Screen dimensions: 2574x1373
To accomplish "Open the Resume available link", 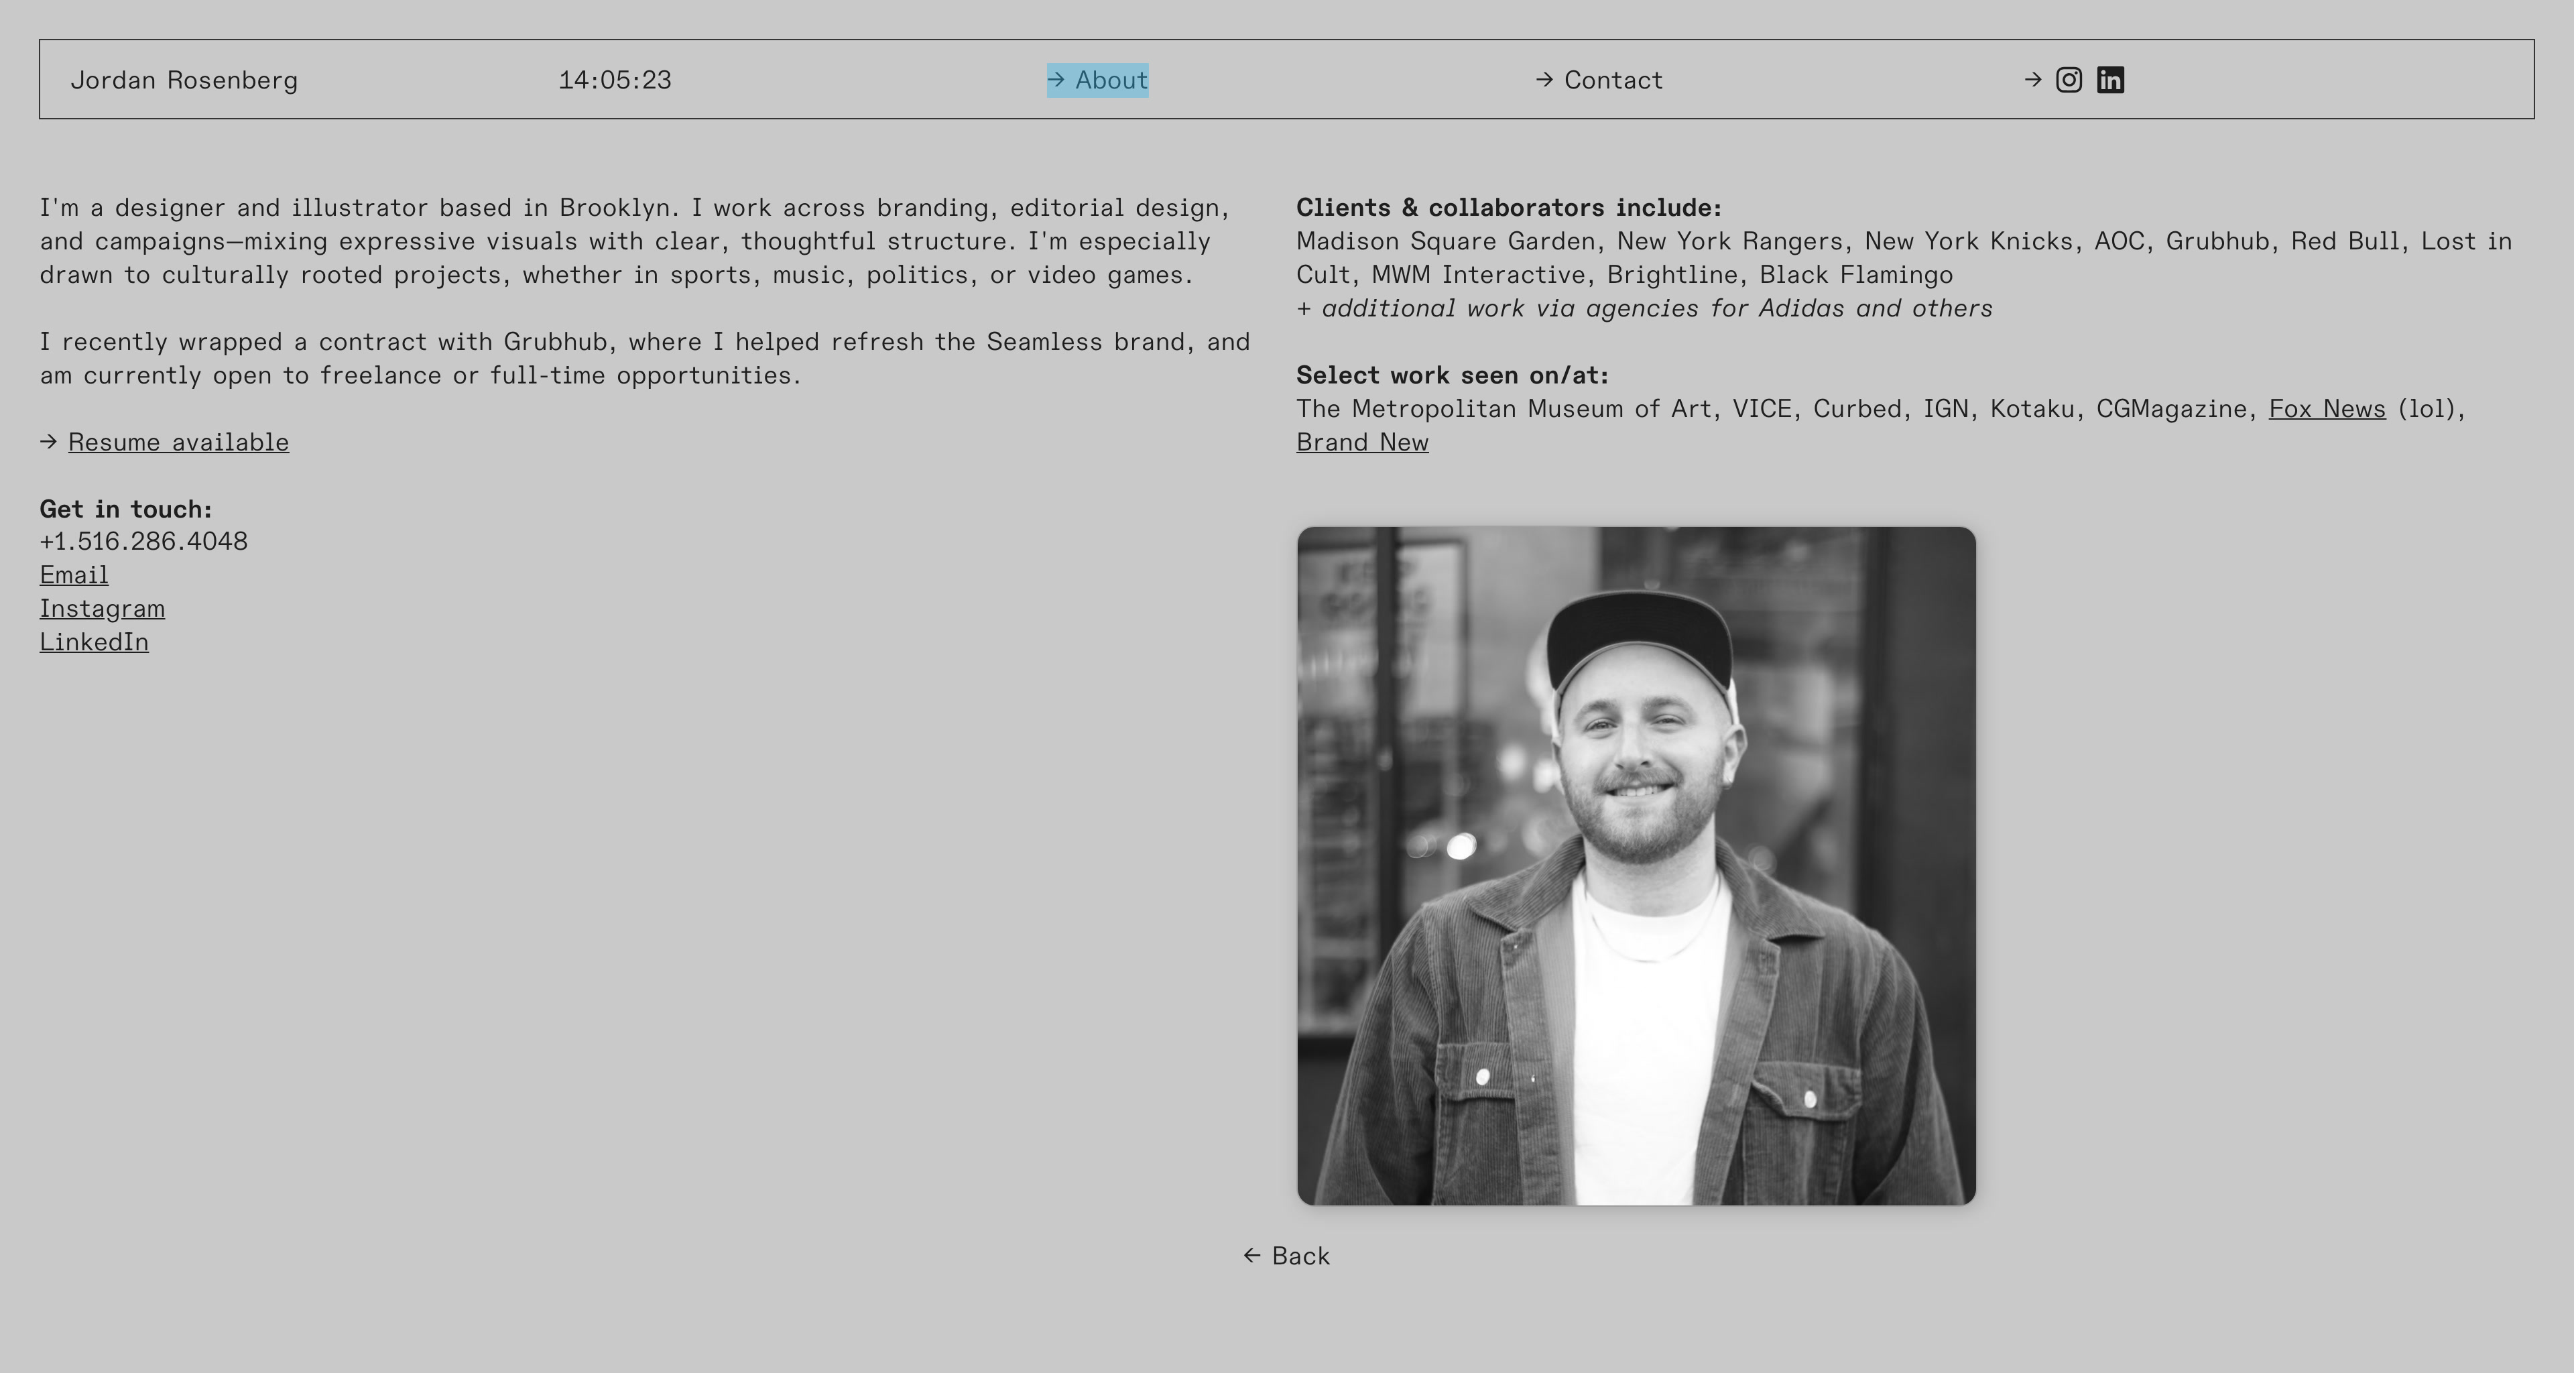I will (x=178, y=442).
